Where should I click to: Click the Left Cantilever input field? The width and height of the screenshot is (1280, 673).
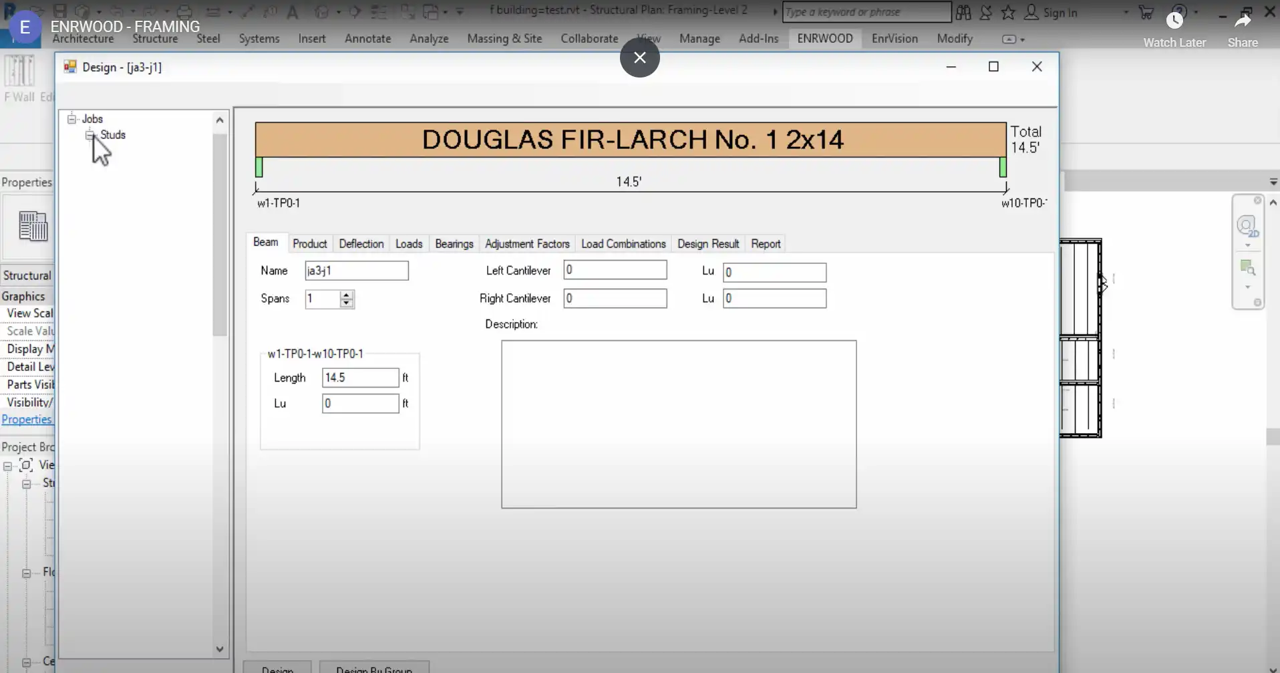[615, 270]
